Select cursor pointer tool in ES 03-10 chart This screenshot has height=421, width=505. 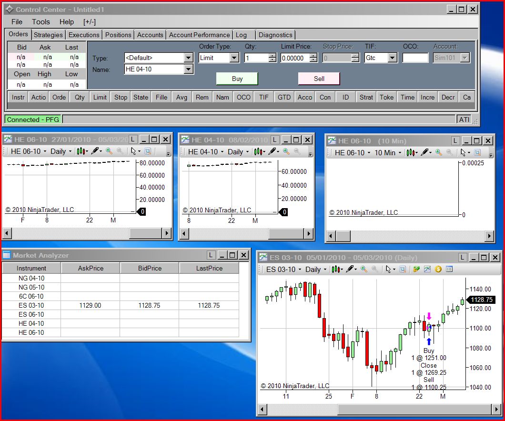click(x=390, y=270)
